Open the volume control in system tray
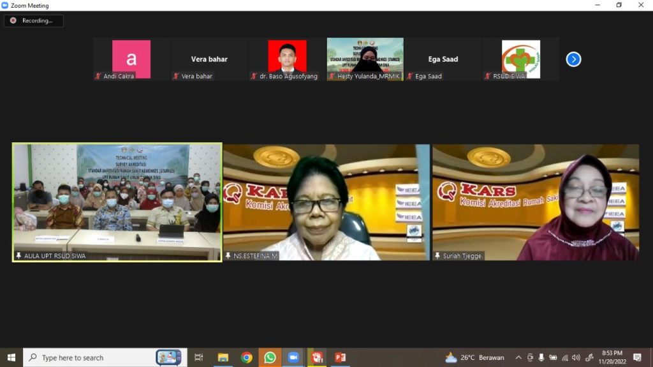 click(576, 357)
